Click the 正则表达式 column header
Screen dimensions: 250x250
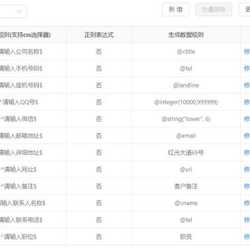click(x=99, y=35)
